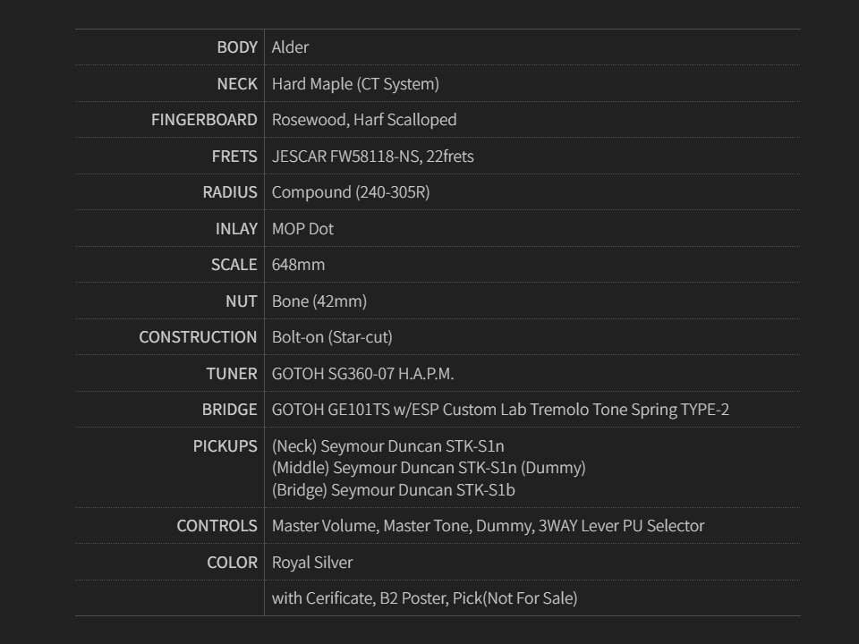Select the Alder body value text
Viewport: 859px width, 644px height.
290,47
